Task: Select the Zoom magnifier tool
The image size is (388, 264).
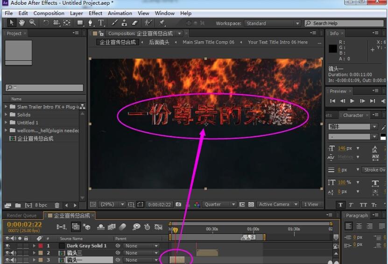Action: pos(32,23)
